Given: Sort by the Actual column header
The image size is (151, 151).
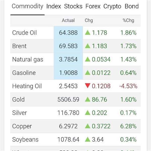Looking at the screenshot, I should [x=68, y=21].
